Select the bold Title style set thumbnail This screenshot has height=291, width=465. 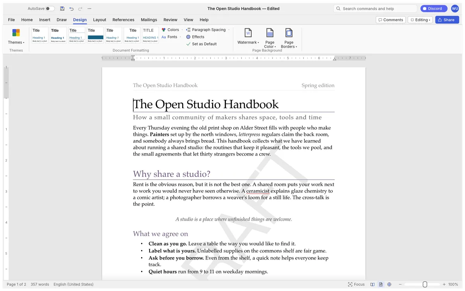click(x=59, y=35)
